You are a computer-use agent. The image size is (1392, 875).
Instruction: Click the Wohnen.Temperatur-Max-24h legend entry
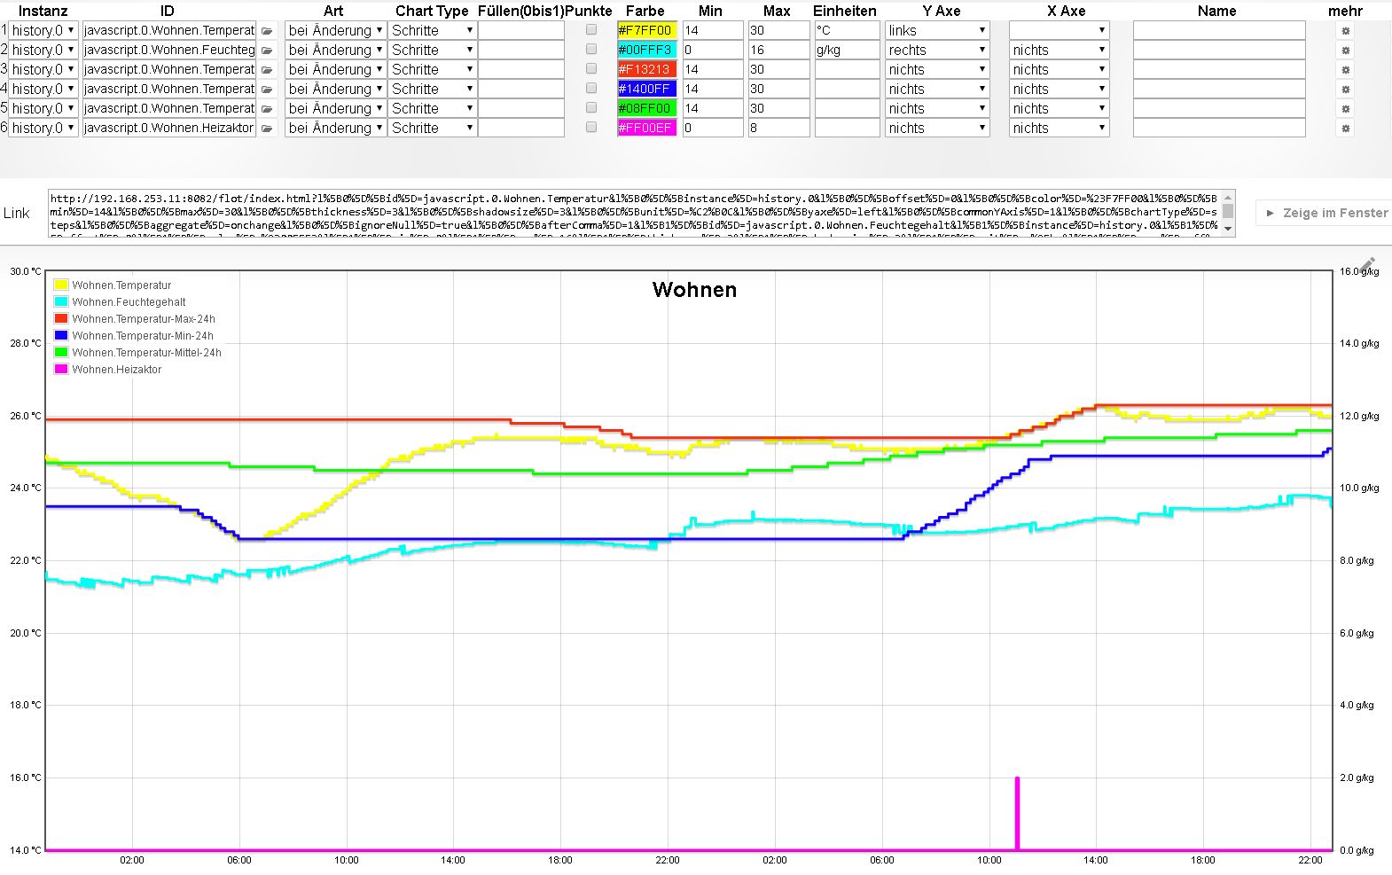(x=135, y=319)
